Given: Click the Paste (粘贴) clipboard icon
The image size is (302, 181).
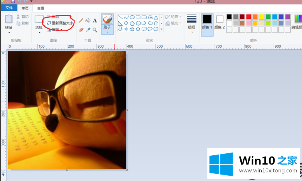Looking at the screenshot, I should [9, 19].
